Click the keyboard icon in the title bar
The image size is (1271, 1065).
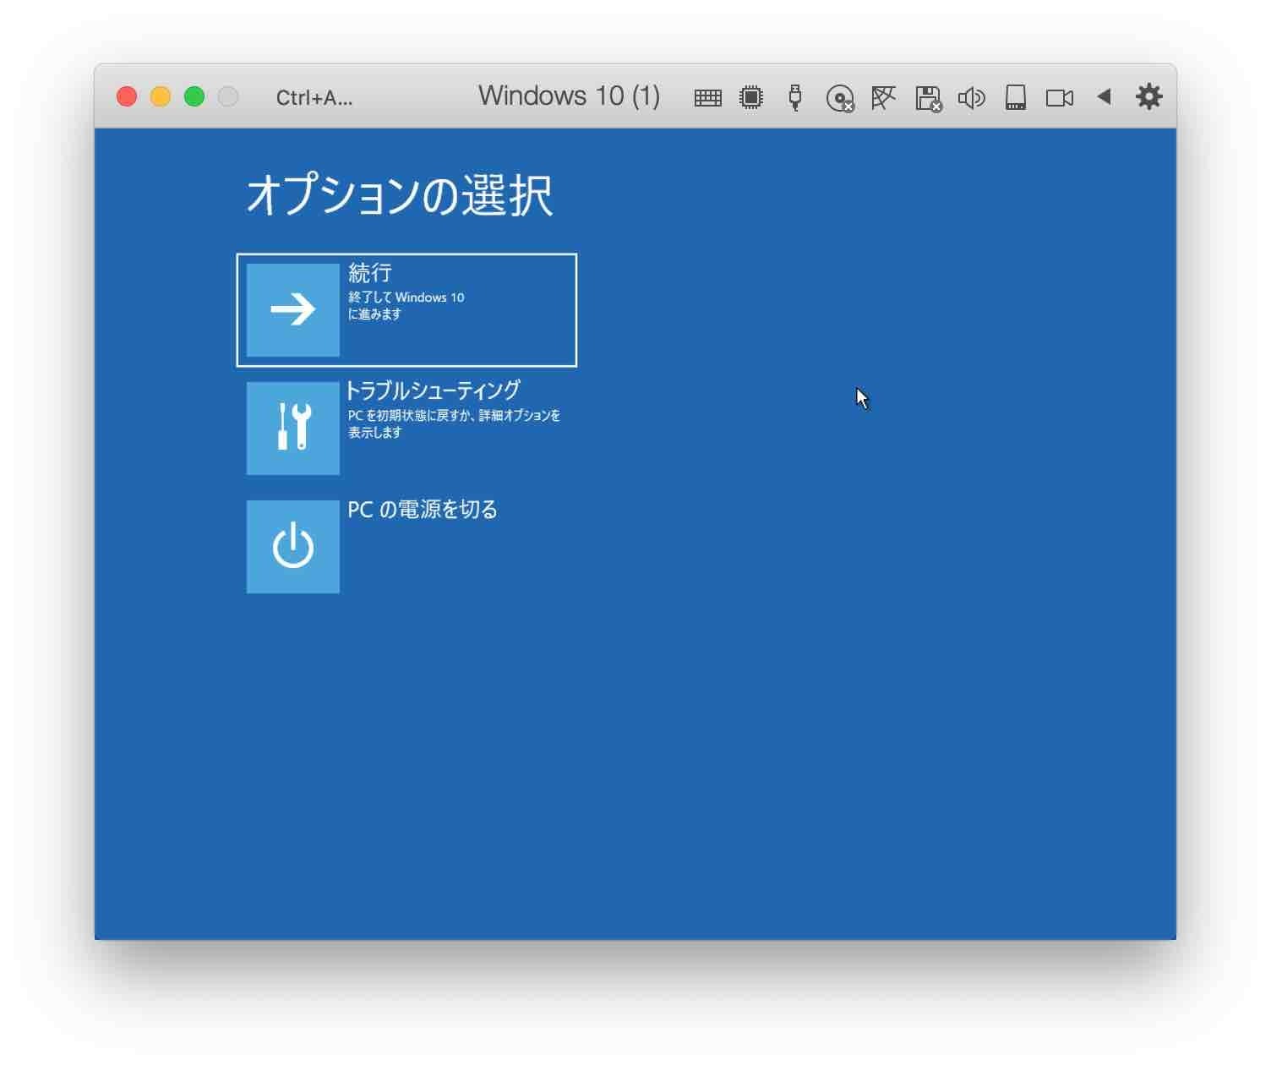click(707, 98)
